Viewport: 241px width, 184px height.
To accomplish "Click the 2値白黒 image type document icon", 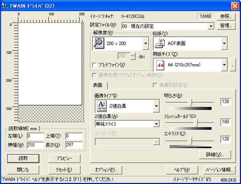I will (x=102, y=106).
